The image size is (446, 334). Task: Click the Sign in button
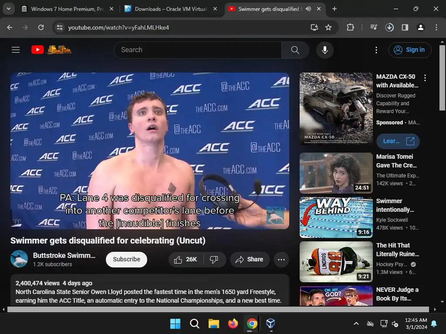tap(410, 50)
